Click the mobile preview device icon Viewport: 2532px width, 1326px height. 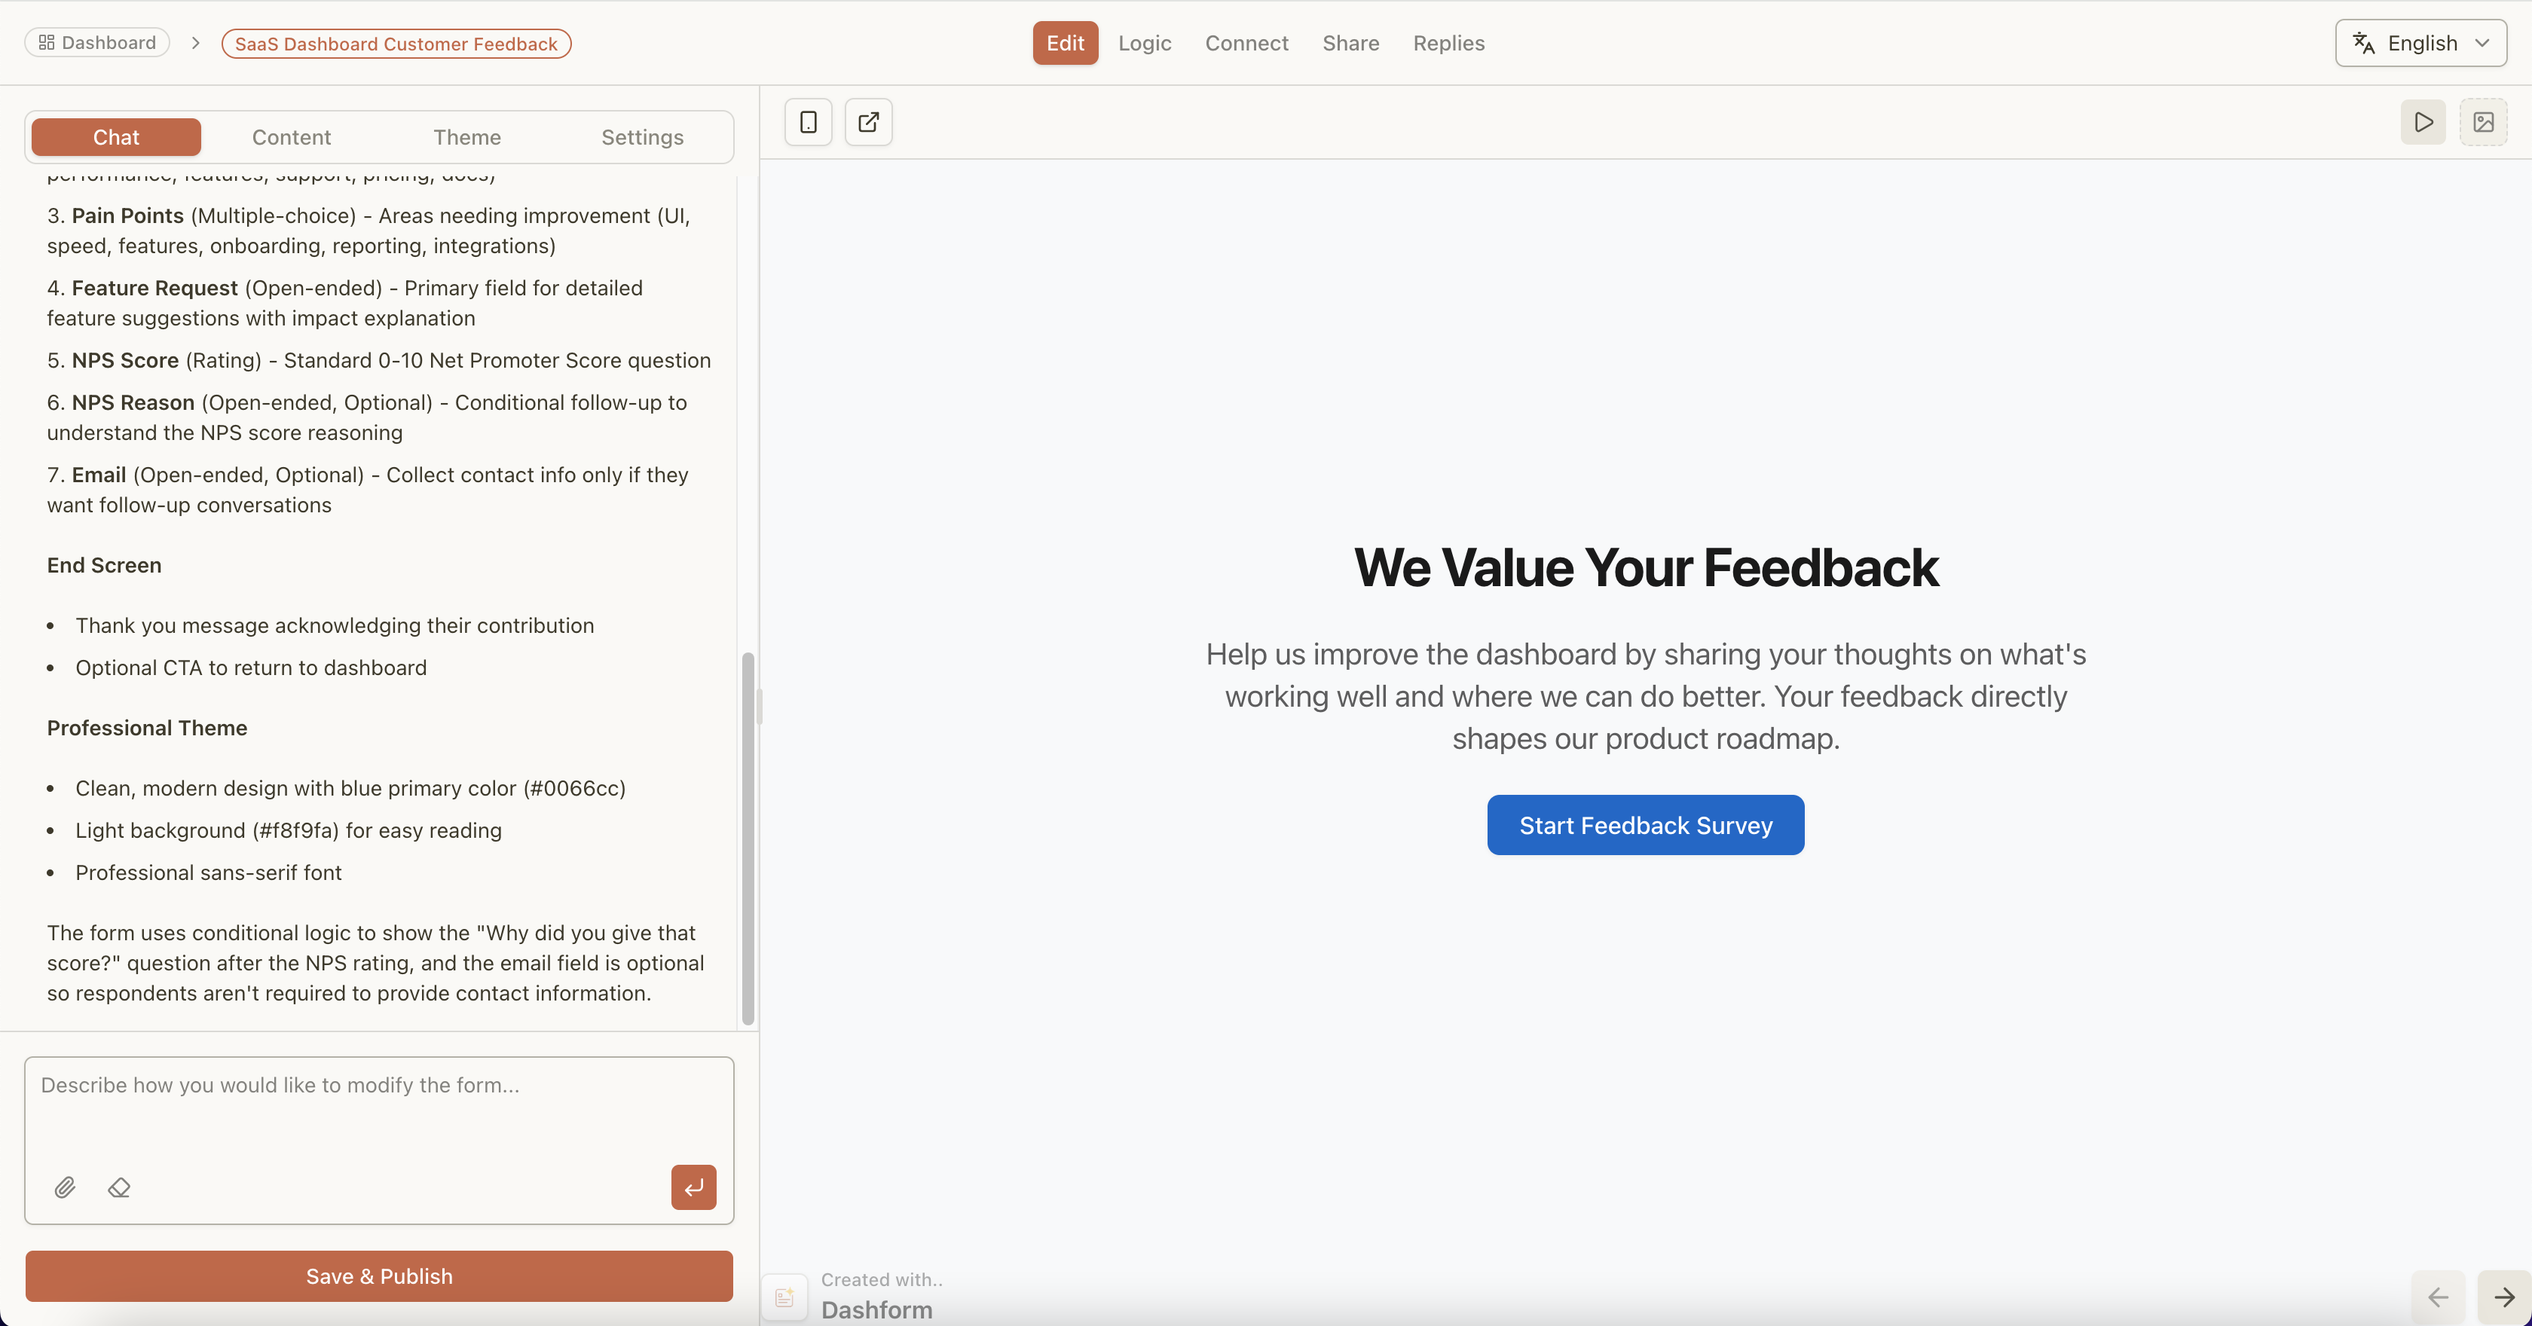(808, 122)
